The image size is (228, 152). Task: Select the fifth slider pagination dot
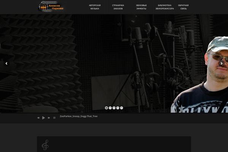(x=122, y=108)
